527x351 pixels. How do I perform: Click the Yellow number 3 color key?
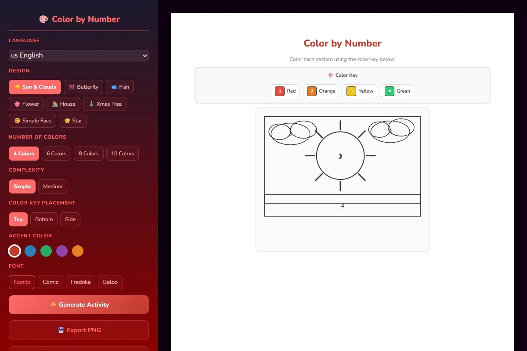tap(360, 91)
